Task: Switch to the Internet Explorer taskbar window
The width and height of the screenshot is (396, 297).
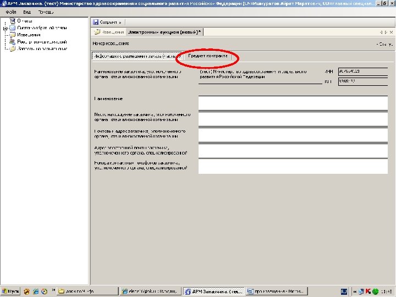Action: (151, 291)
